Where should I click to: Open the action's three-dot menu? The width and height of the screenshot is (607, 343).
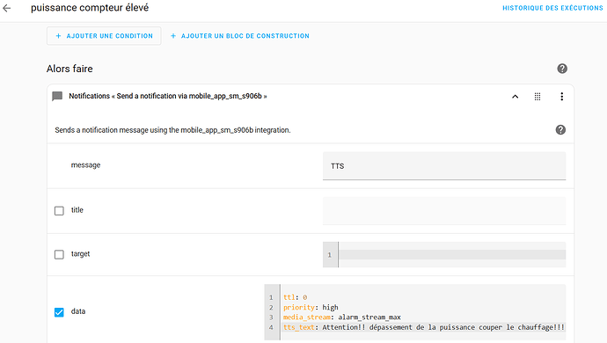click(562, 97)
